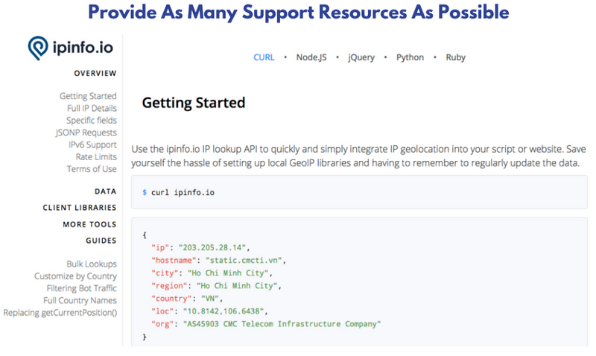Viewport: 596px width, 356px height.
Task: Open the OVERVIEW sidebar section
Action: point(95,73)
